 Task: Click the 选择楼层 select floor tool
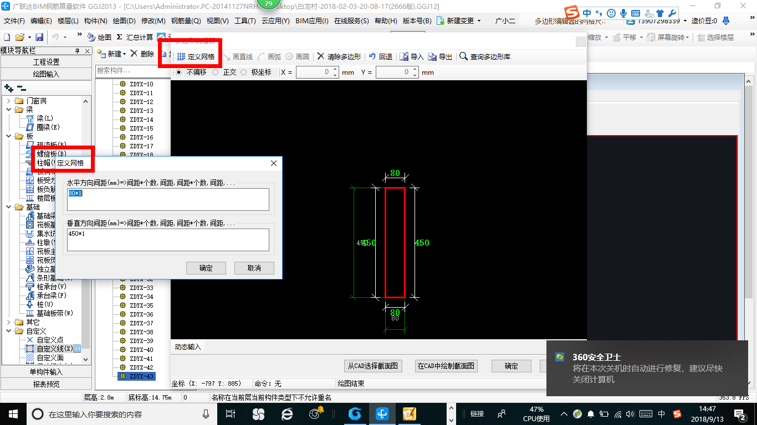point(716,37)
